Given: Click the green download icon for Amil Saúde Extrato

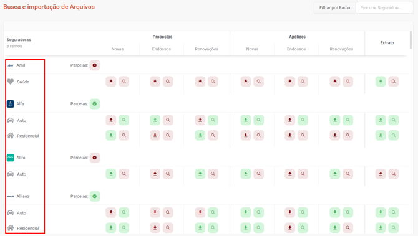Looking at the screenshot, I should 381,82.
